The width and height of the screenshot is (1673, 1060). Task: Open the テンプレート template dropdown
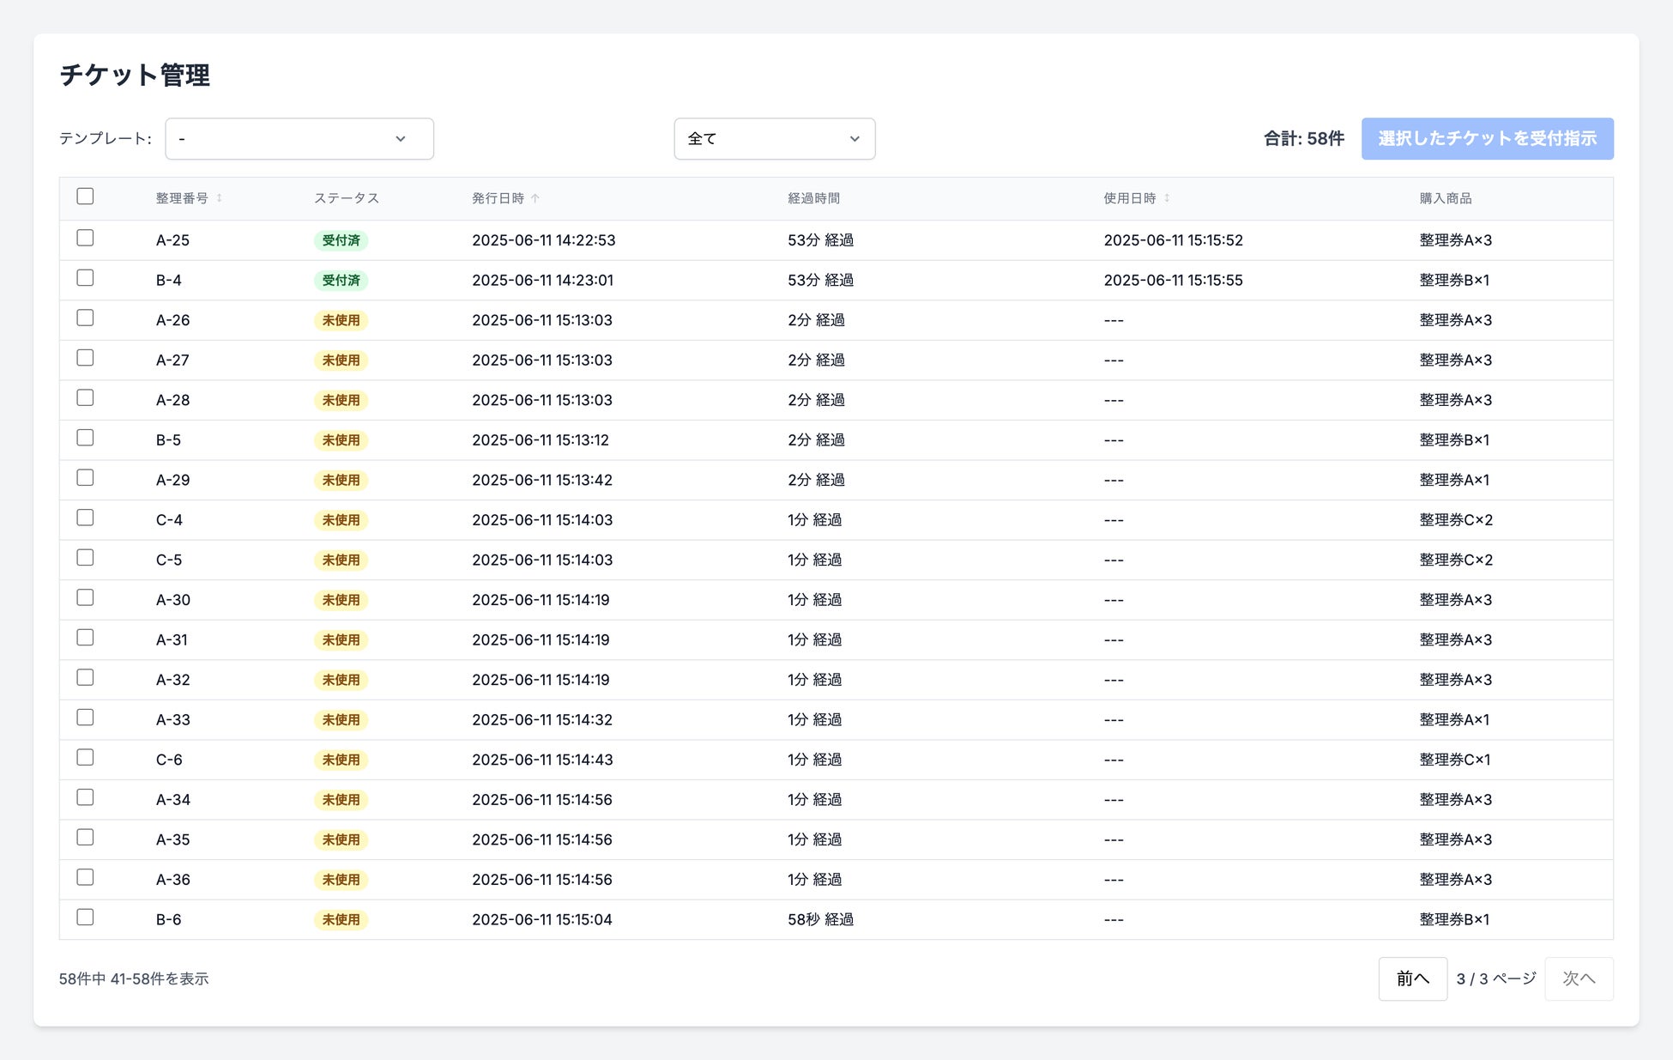click(x=299, y=139)
